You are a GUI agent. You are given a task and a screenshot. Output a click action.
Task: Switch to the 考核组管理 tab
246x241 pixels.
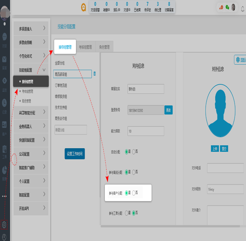pos(85,47)
